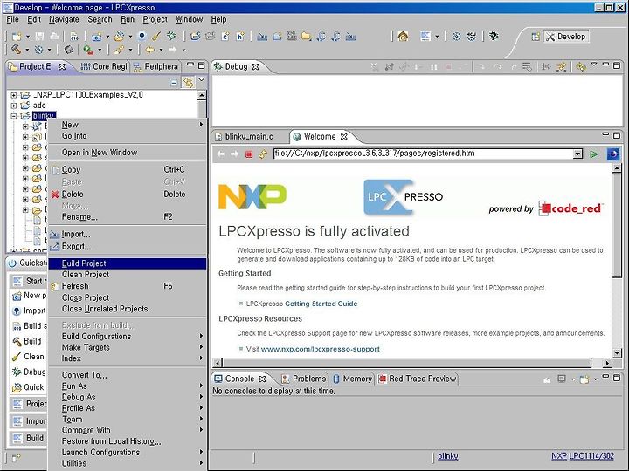Click Close Unrelated Projects menu entry
The height and width of the screenshot is (471, 629).
click(x=128, y=309)
